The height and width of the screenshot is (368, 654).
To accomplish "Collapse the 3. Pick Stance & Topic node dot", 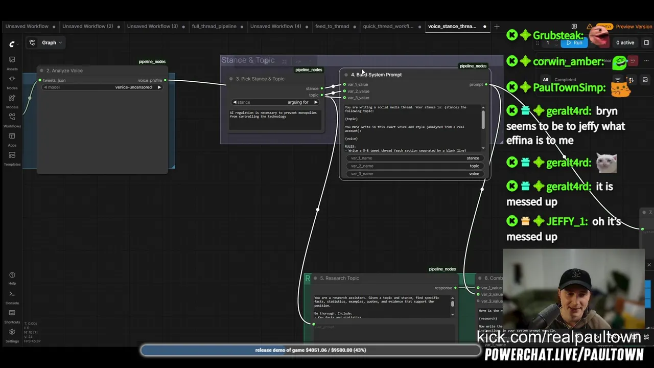I will coord(231,79).
